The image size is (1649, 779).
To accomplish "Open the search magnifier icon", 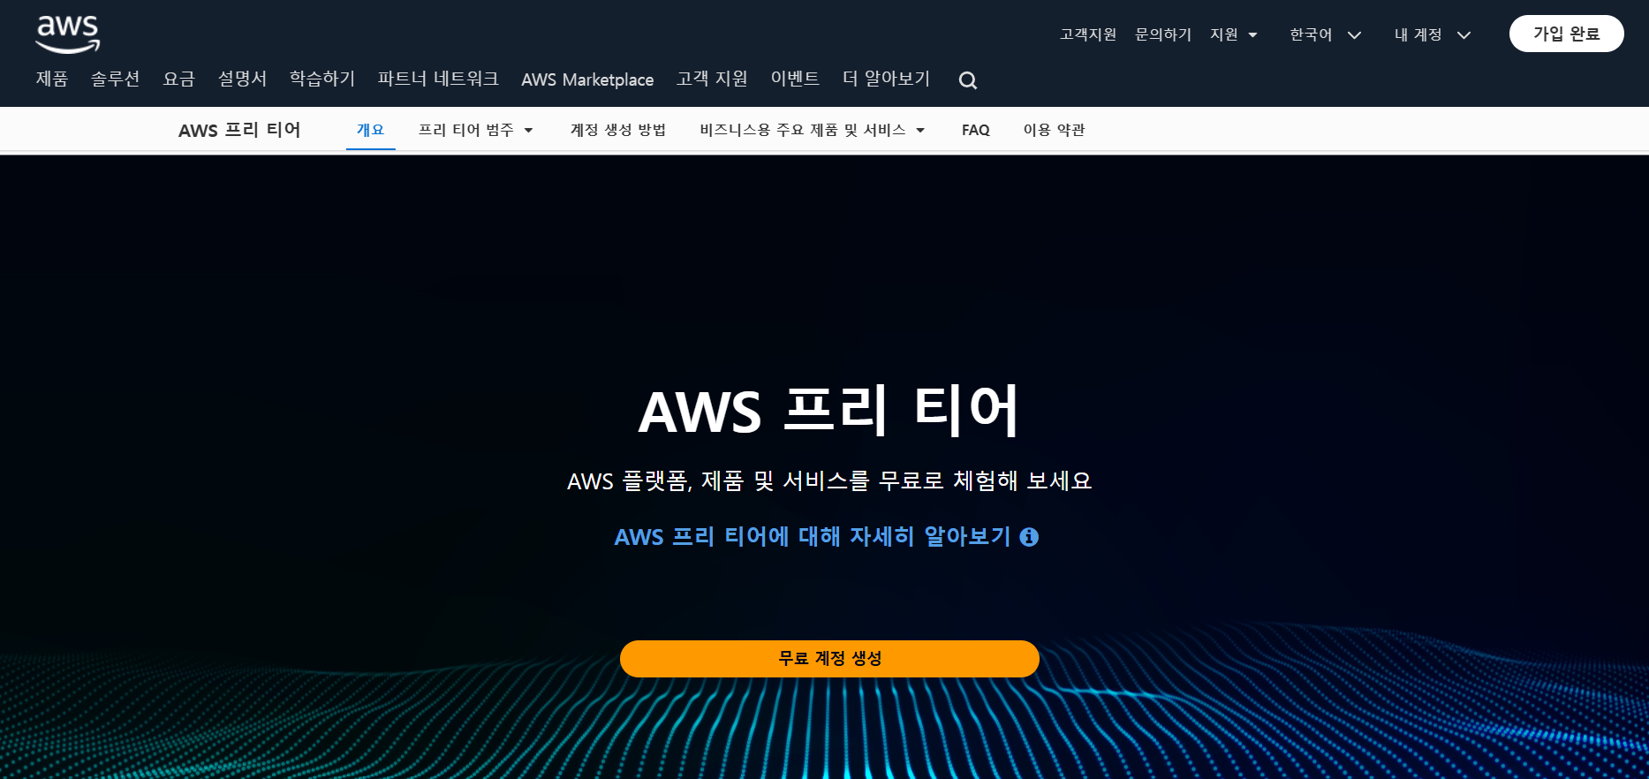I will 968,80.
